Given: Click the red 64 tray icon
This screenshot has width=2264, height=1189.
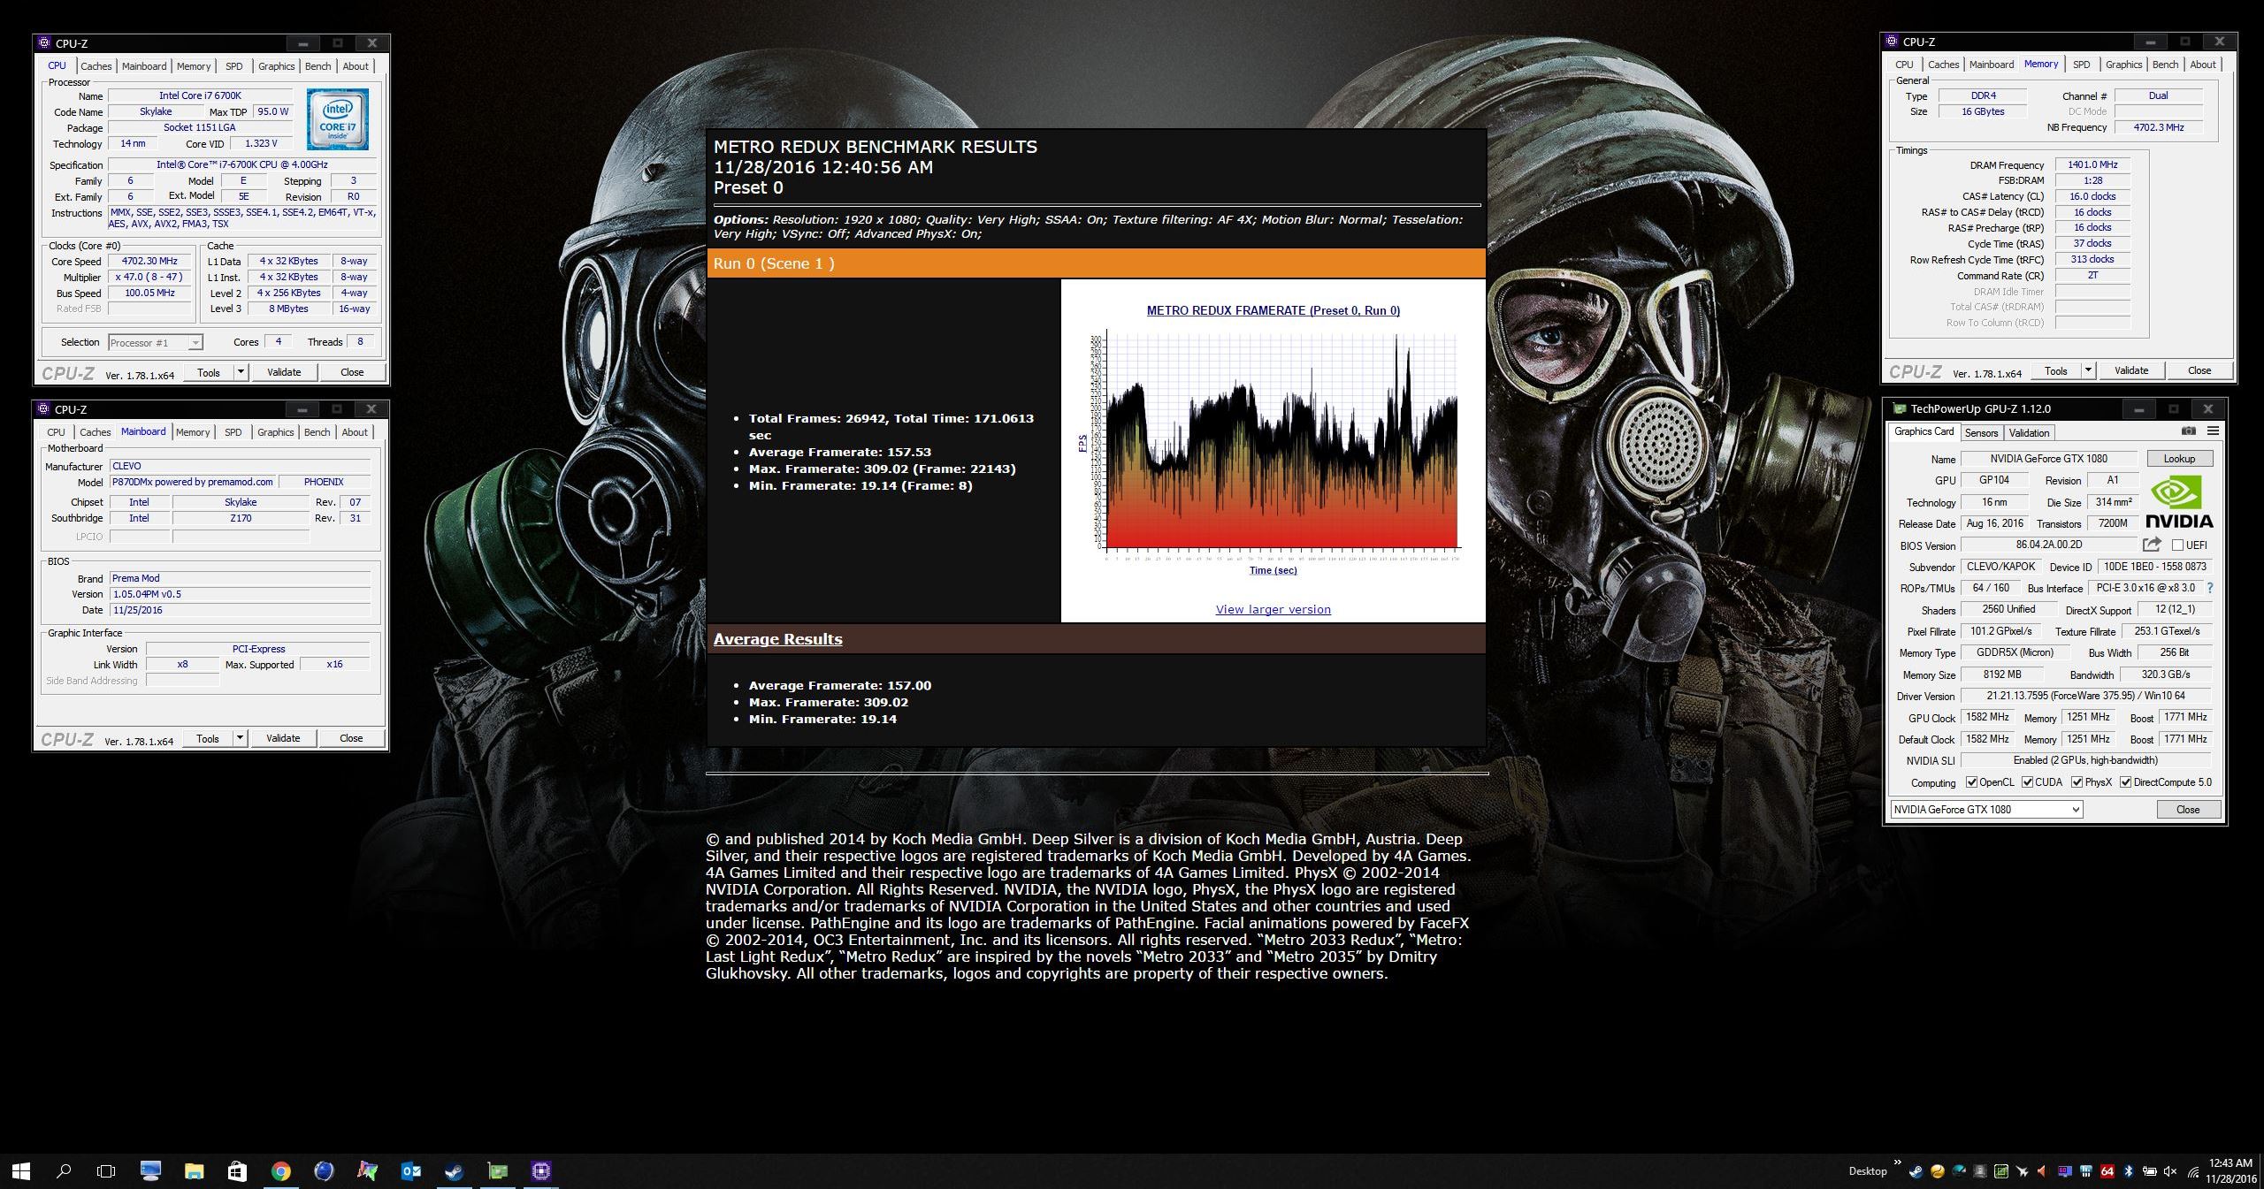Looking at the screenshot, I should (x=2107, y=1171).
